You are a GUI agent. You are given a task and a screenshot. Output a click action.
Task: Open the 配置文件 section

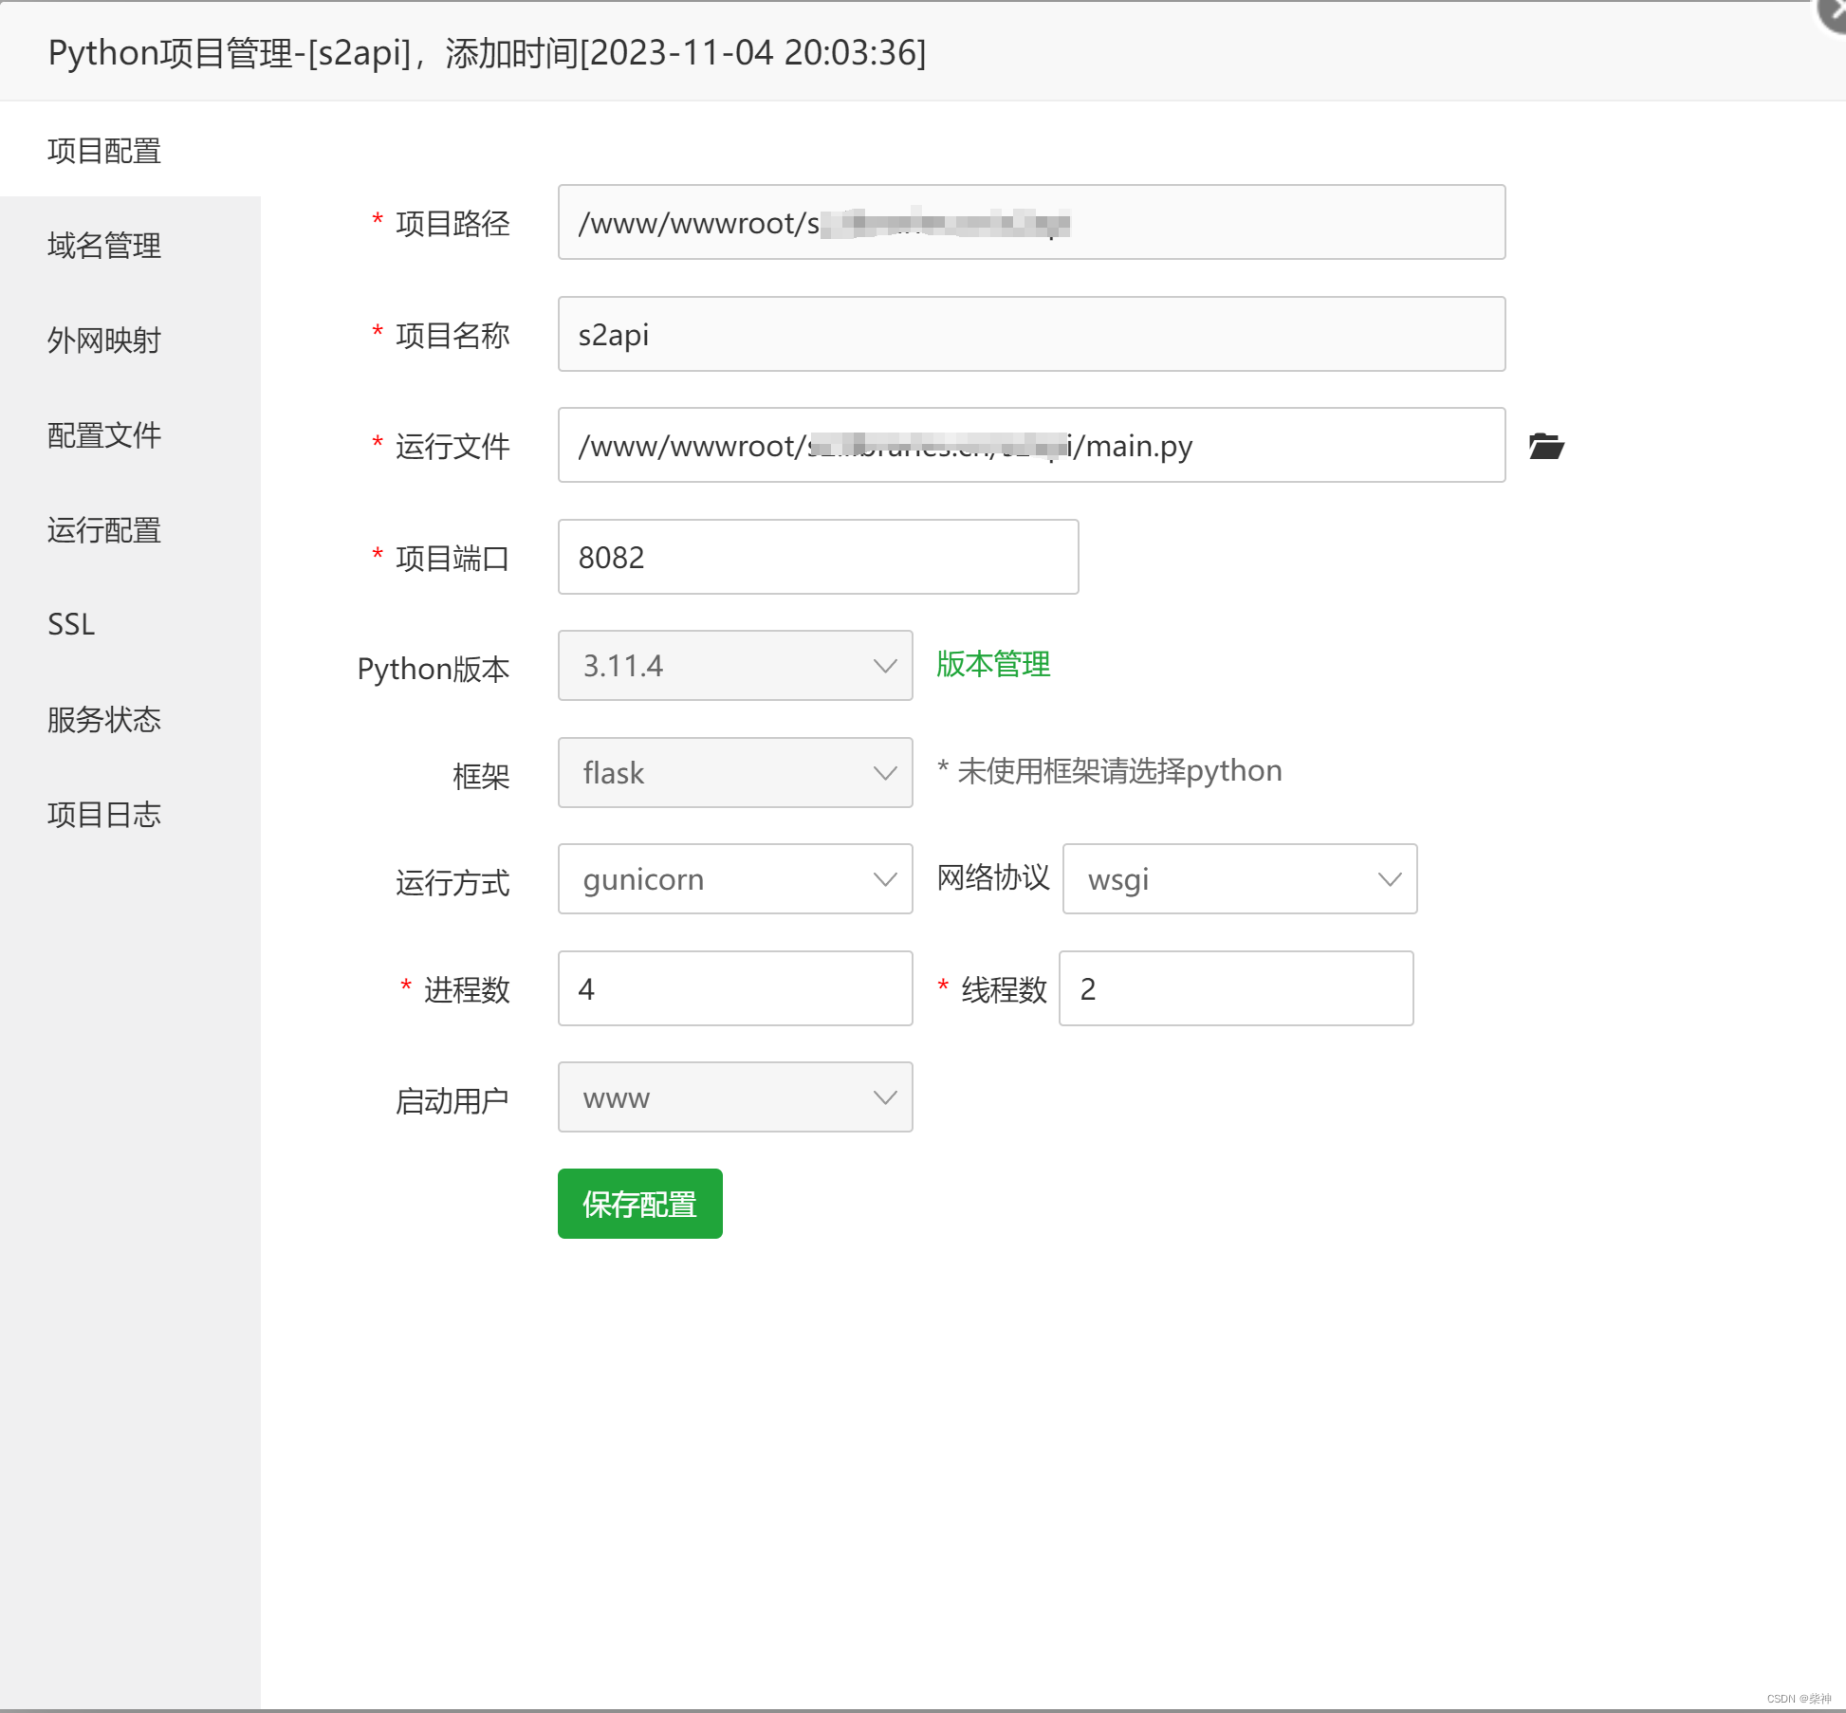pos(104,435)
